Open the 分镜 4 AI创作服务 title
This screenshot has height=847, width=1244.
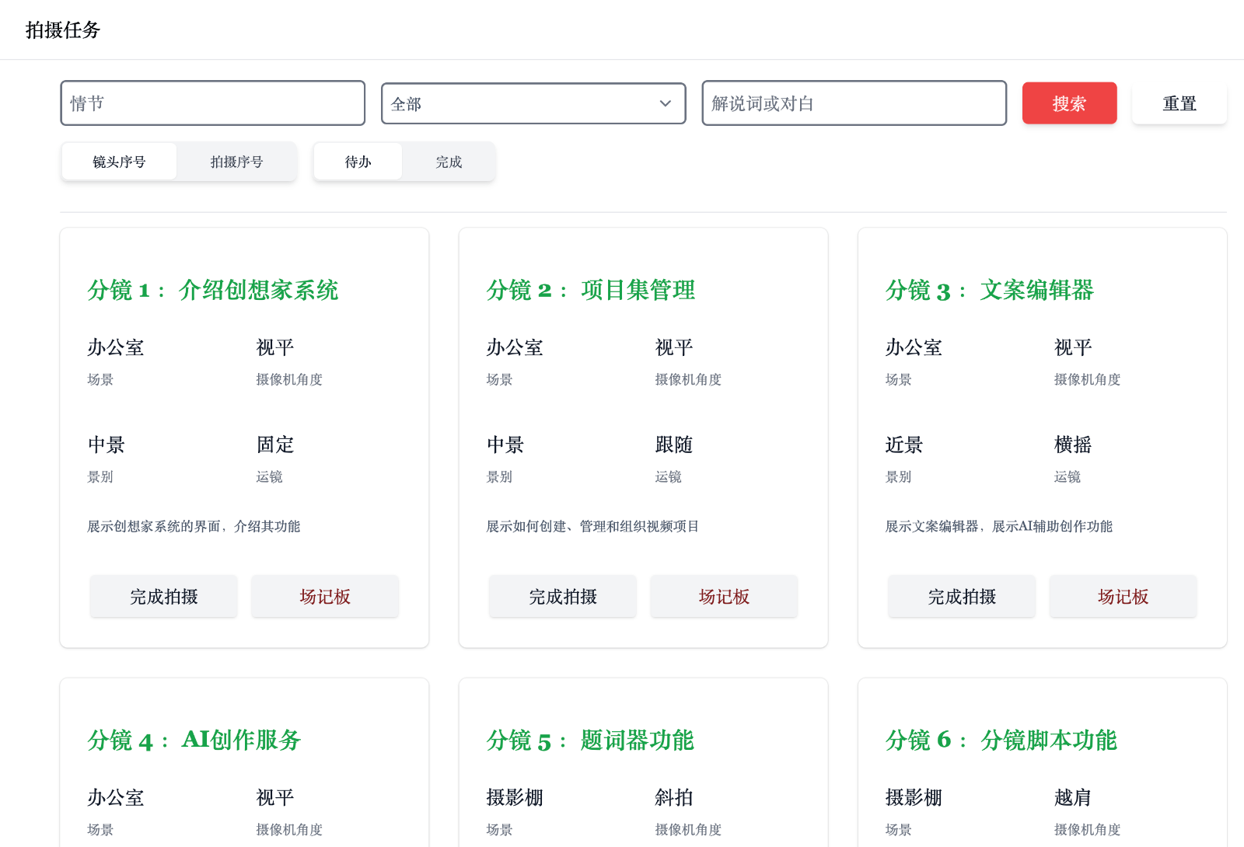click(194, 741)
